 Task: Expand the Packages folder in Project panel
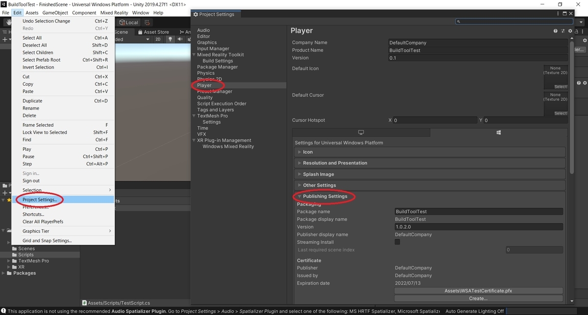pyautogui.click(x=3, y=273)
